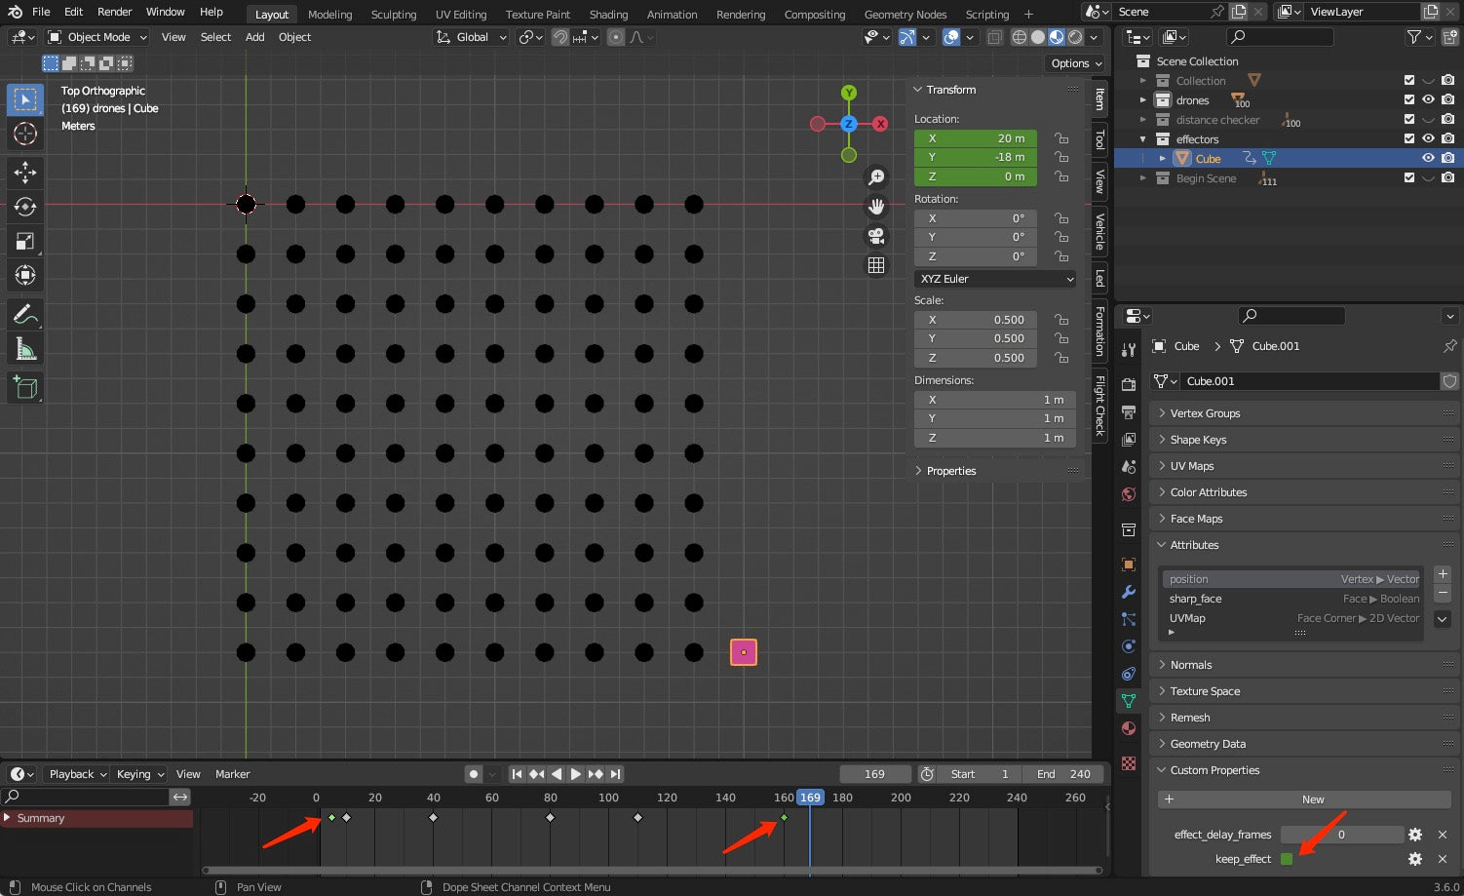Pick the Measure ruler tool
The width and height of the screenshot is (1464, 896).
click(x=25, y=349)
